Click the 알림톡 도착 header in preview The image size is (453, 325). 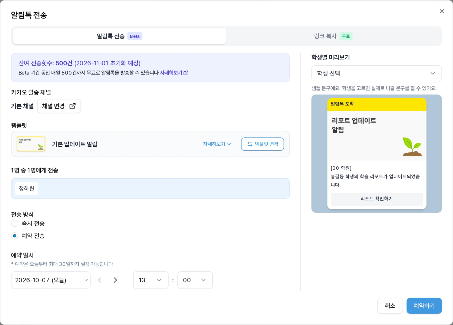(342, 104)
